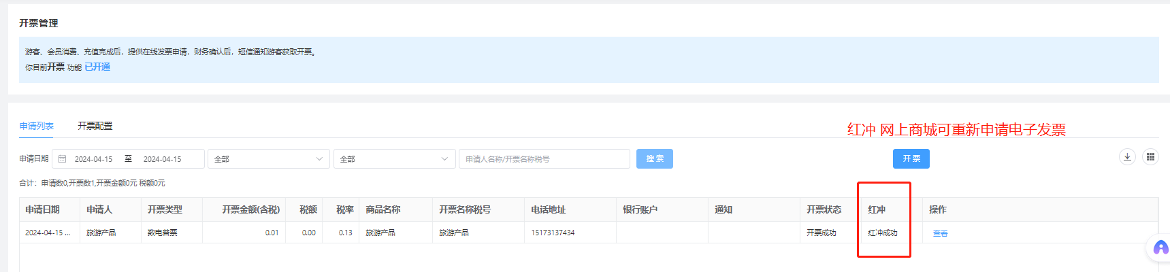
Task: Switch to the 申请列表 tab
Action: (37, 126)
